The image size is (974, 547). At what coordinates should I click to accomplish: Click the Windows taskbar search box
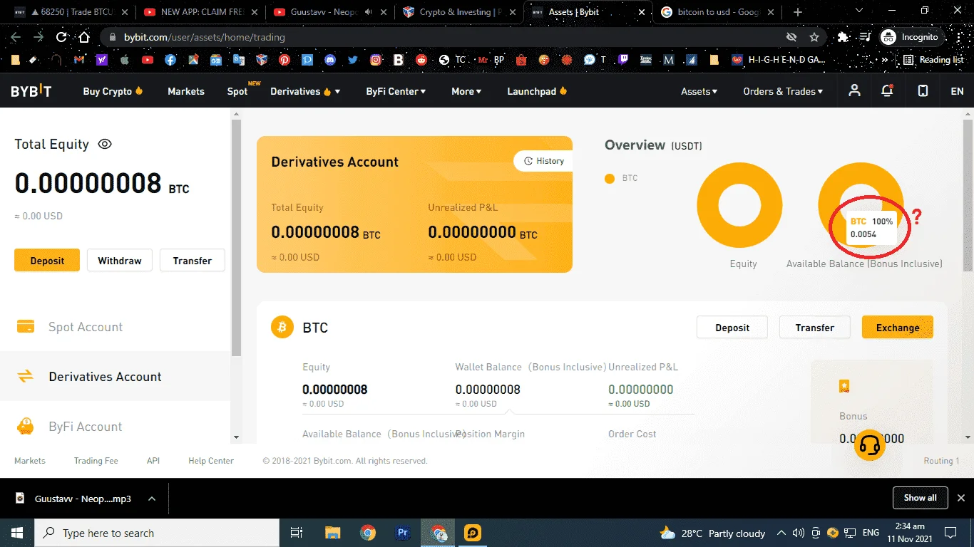tap(158, 533)
